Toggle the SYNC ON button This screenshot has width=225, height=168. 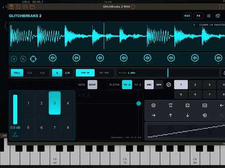(x=85, y=73)
